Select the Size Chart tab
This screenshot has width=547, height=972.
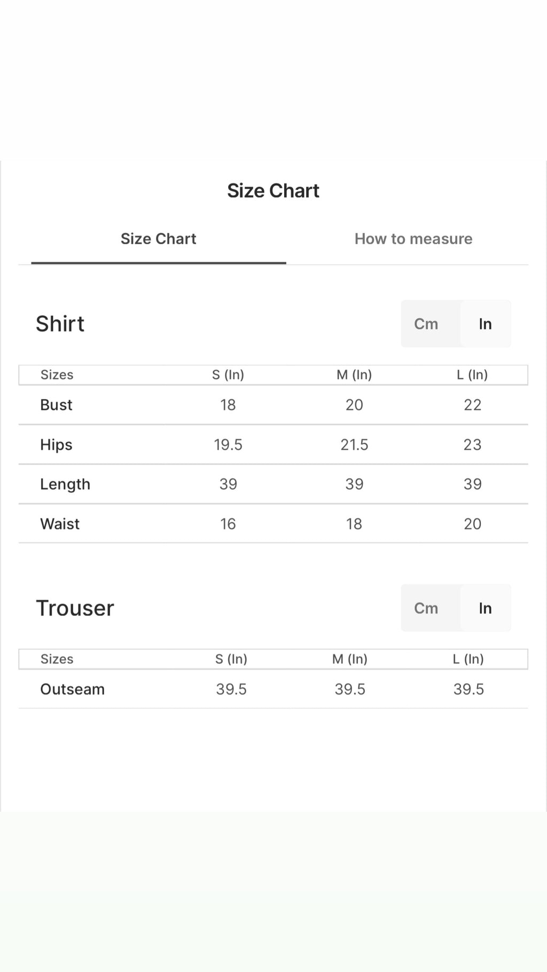coord(159,239)
